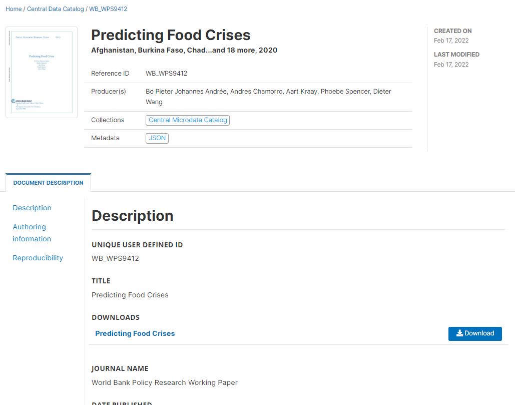Navigate to the Reproducibility section link
Image resolution: width=515 pixels, height=405 pixels.
click(x=38, y=258)
